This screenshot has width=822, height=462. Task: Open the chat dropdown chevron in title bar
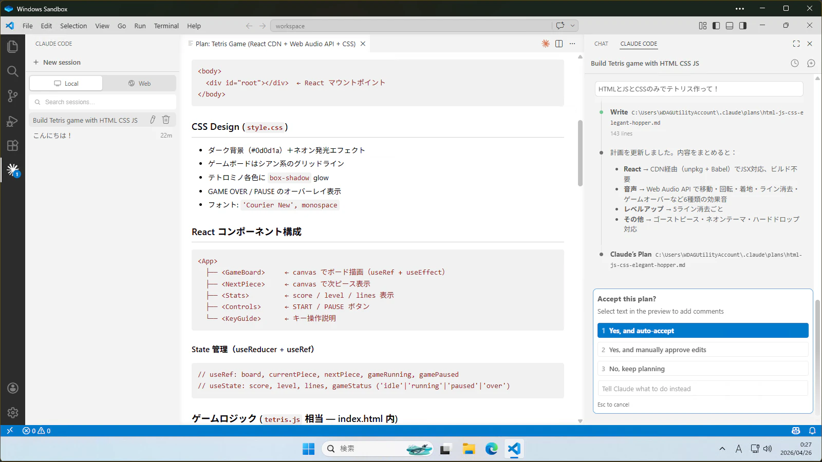(572, 26)
